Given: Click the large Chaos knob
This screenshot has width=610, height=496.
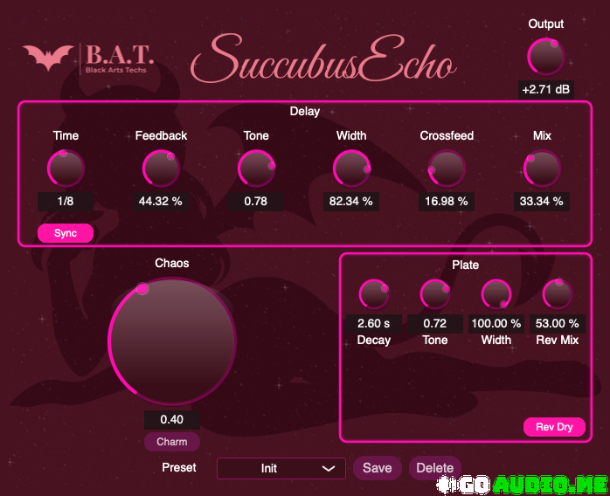Looking at the screenshot, I should [172, 341].
